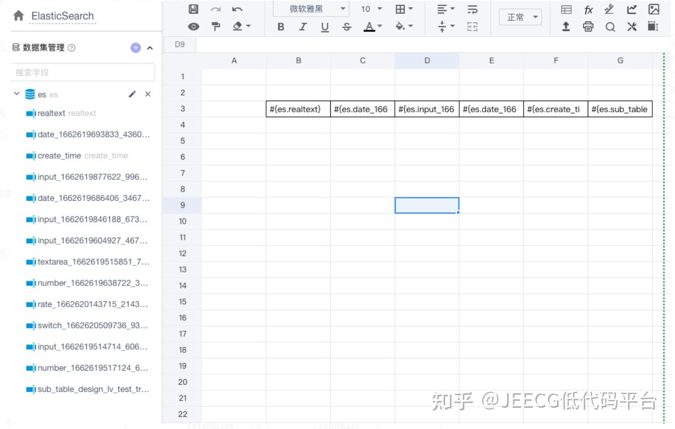
Task: Insert a function with fx icon
Action: coord(588,9)
